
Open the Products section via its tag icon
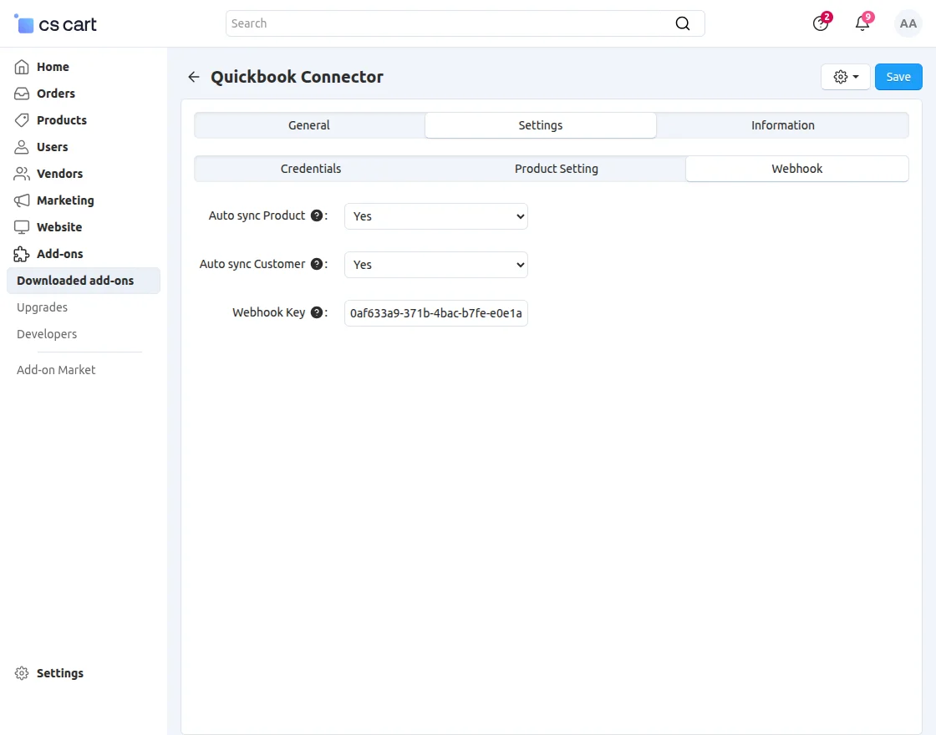click(x=21, y=120)
